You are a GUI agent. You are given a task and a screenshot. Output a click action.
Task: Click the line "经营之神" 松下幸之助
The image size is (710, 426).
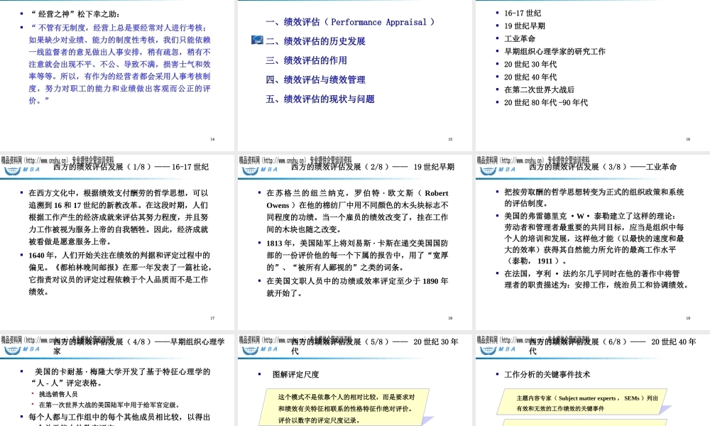click(76, 14)
